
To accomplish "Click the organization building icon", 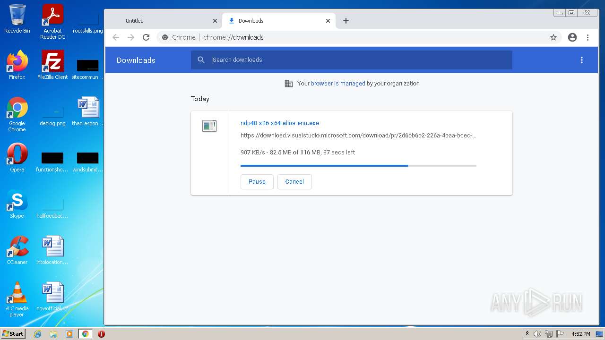I will point(288,84).
